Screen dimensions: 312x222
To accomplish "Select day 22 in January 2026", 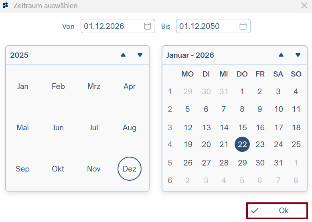I will click(242, 144).
